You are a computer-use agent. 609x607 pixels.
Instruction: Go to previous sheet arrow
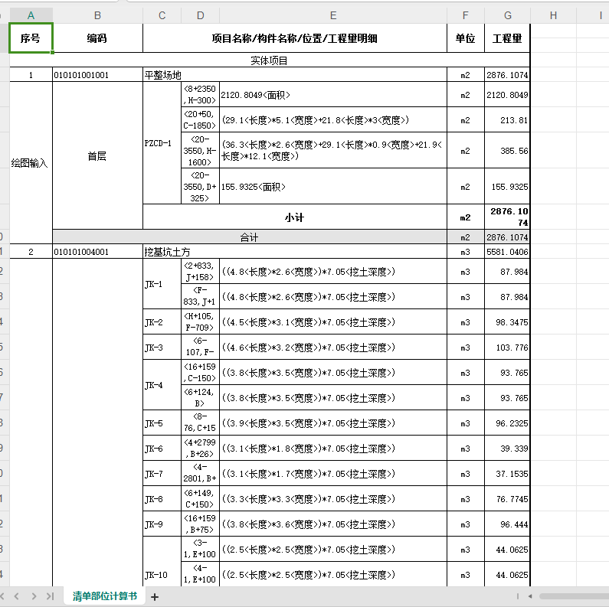[16, 596]
